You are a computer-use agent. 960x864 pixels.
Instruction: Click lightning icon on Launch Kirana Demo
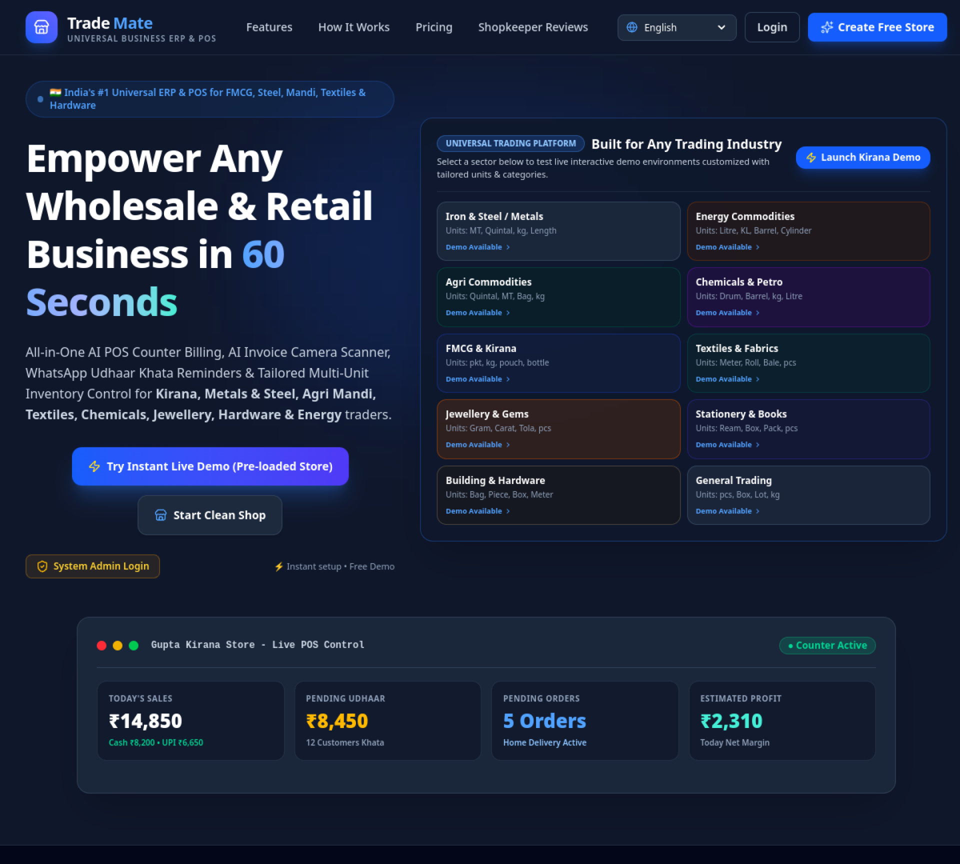click(811, 157)
